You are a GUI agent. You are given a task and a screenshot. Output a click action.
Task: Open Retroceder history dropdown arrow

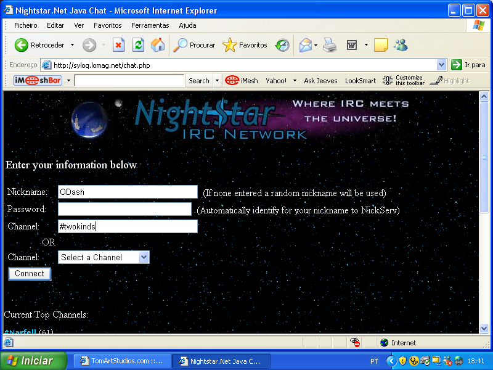click(72, 45)
